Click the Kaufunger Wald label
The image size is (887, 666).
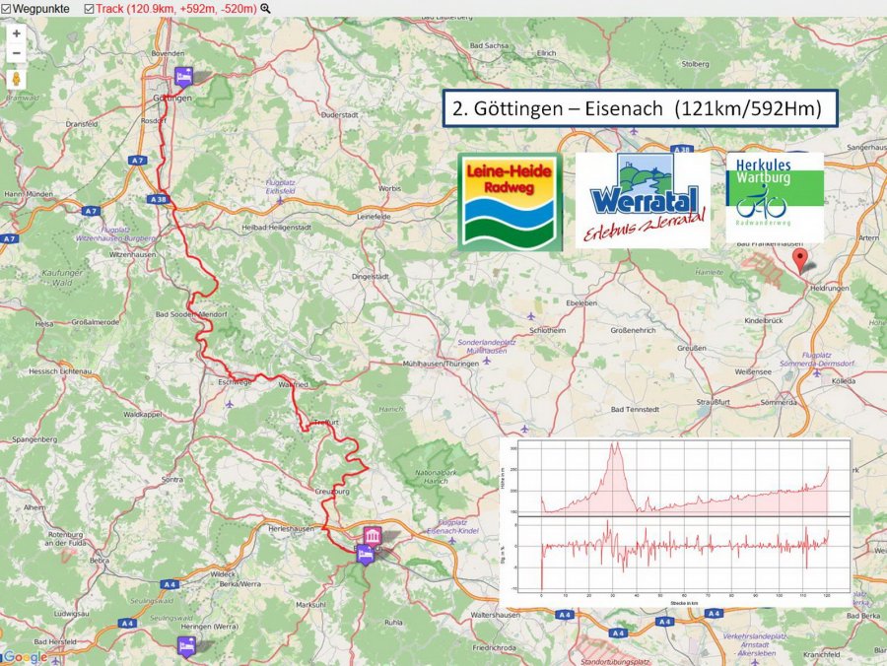[62, 278]
